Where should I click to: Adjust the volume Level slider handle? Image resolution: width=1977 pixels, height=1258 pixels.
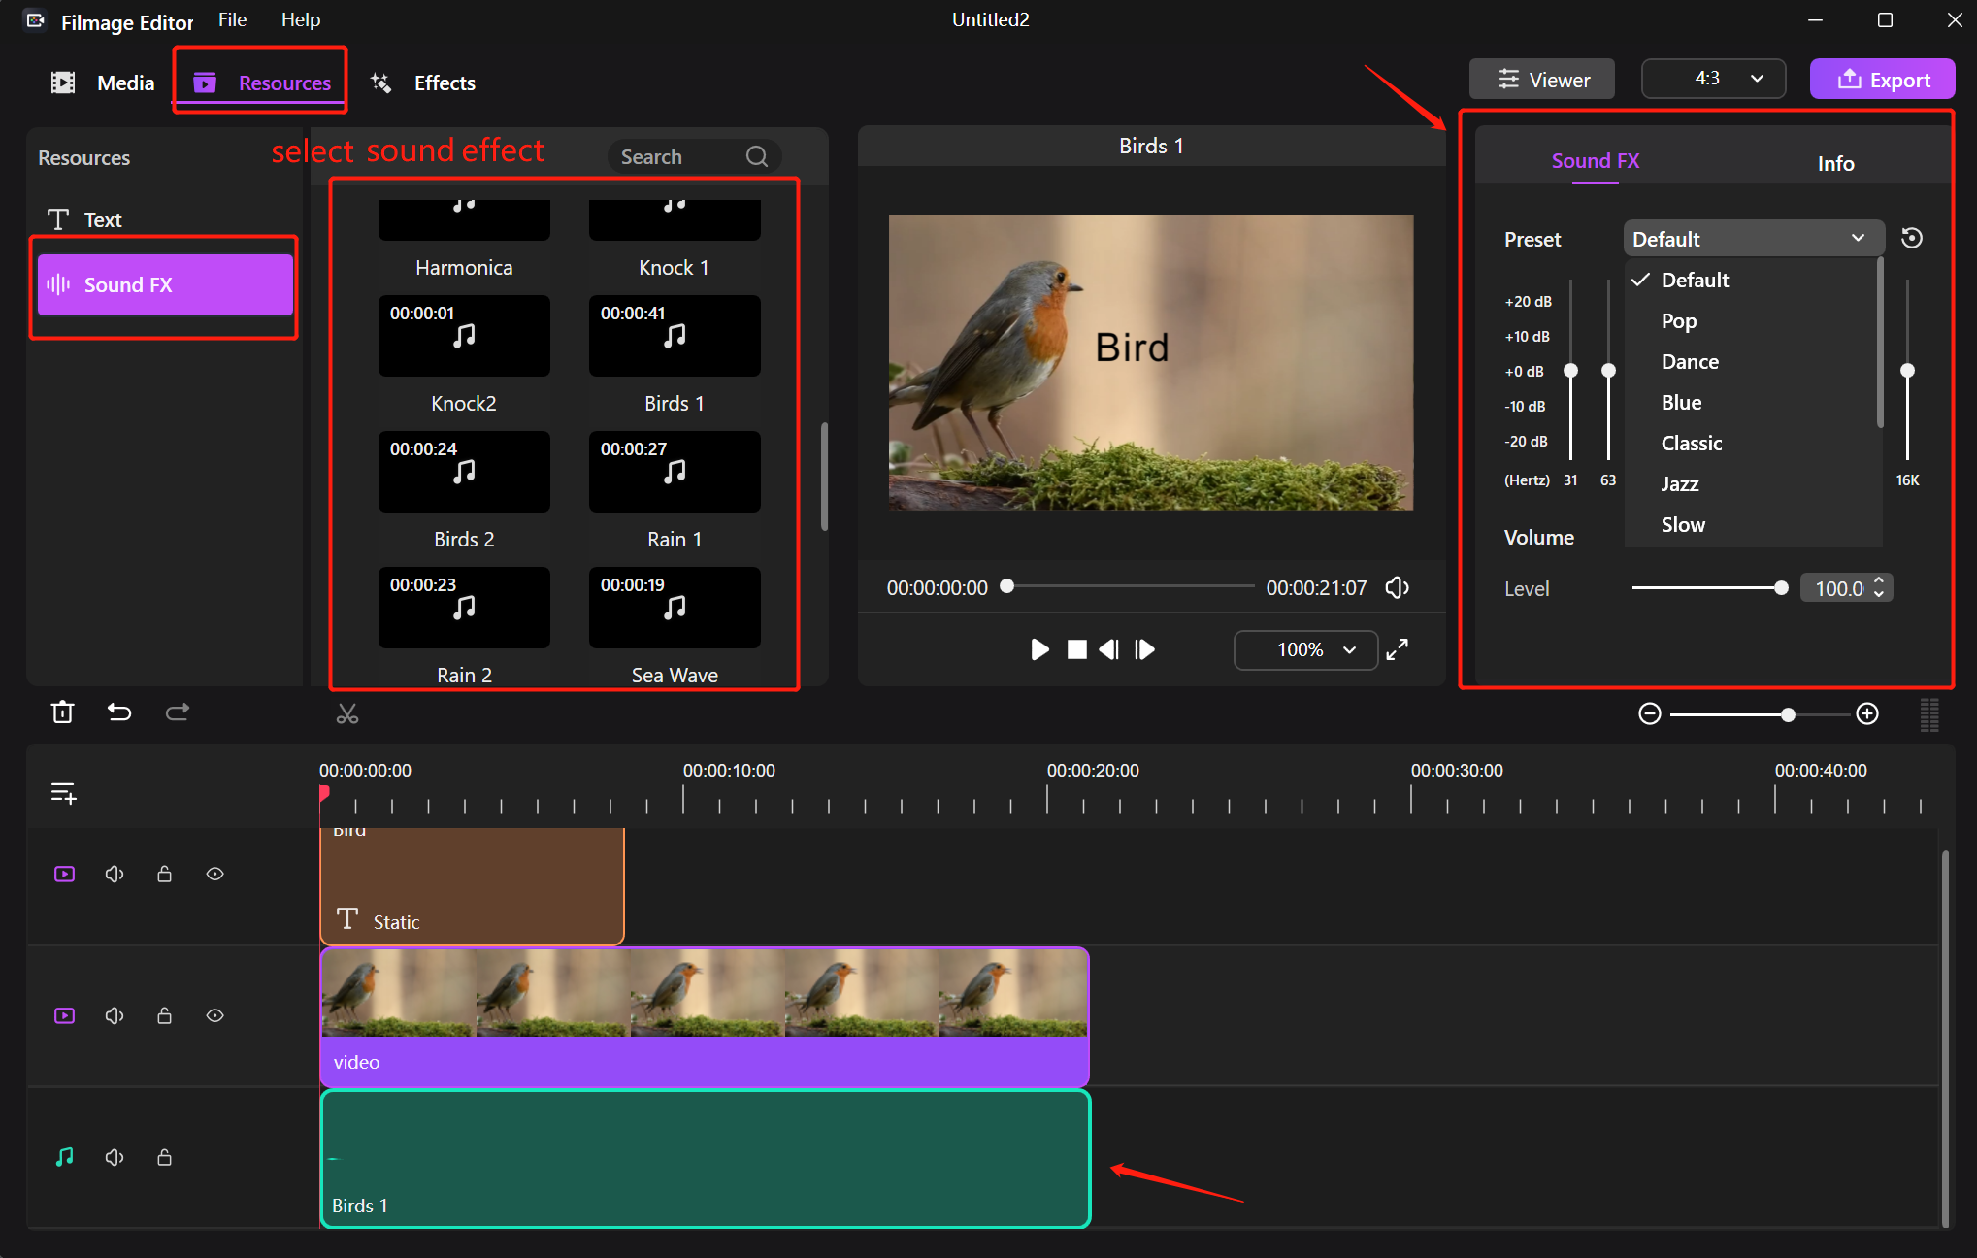point(1780,588)
